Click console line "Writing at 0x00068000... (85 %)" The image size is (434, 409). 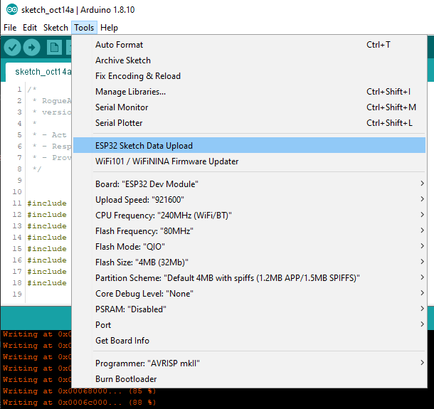(x=80, y=391)
